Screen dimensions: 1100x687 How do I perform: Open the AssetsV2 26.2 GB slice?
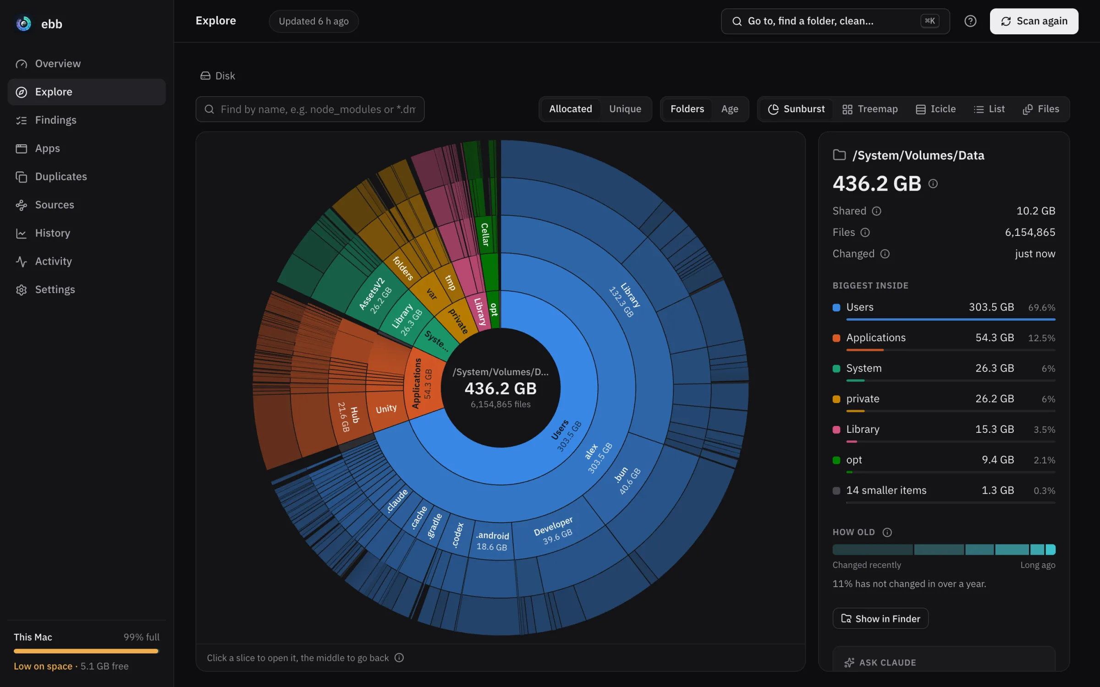[x=375, y=296]
